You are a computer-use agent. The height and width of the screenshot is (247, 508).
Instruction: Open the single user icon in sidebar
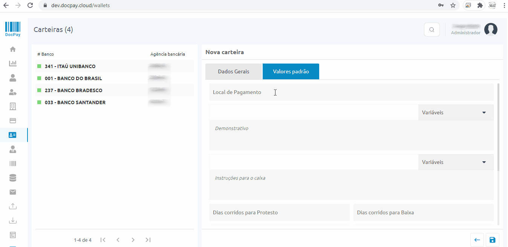tap(13, 78)
